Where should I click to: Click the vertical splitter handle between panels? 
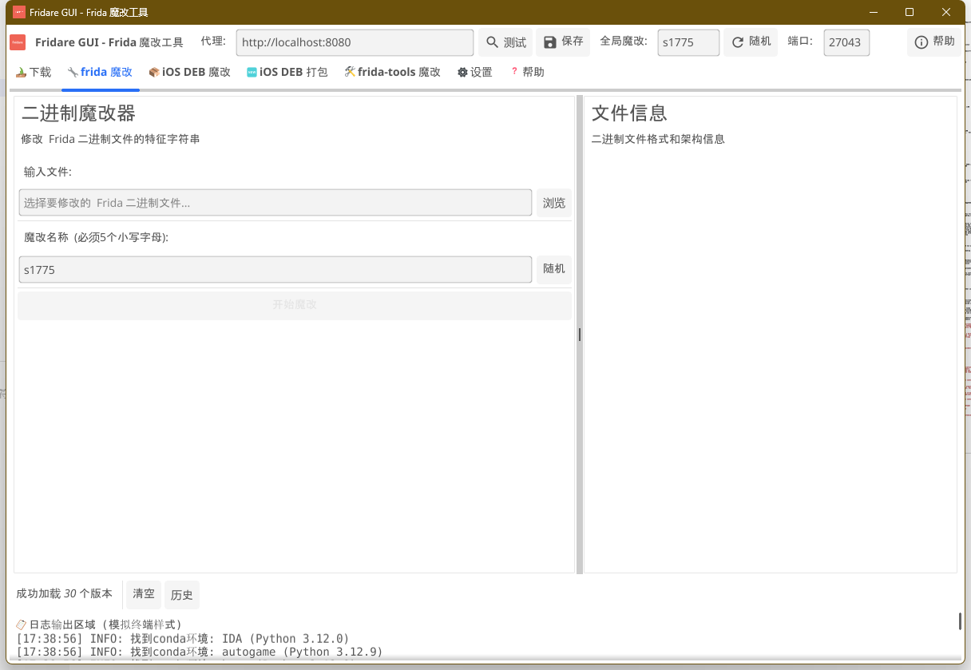pos(580,335)
